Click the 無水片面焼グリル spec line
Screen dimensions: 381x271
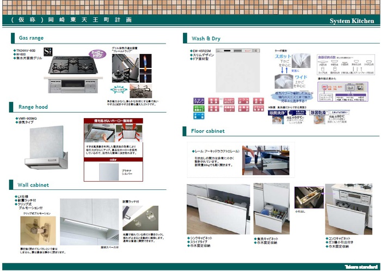tap(29, 58)
